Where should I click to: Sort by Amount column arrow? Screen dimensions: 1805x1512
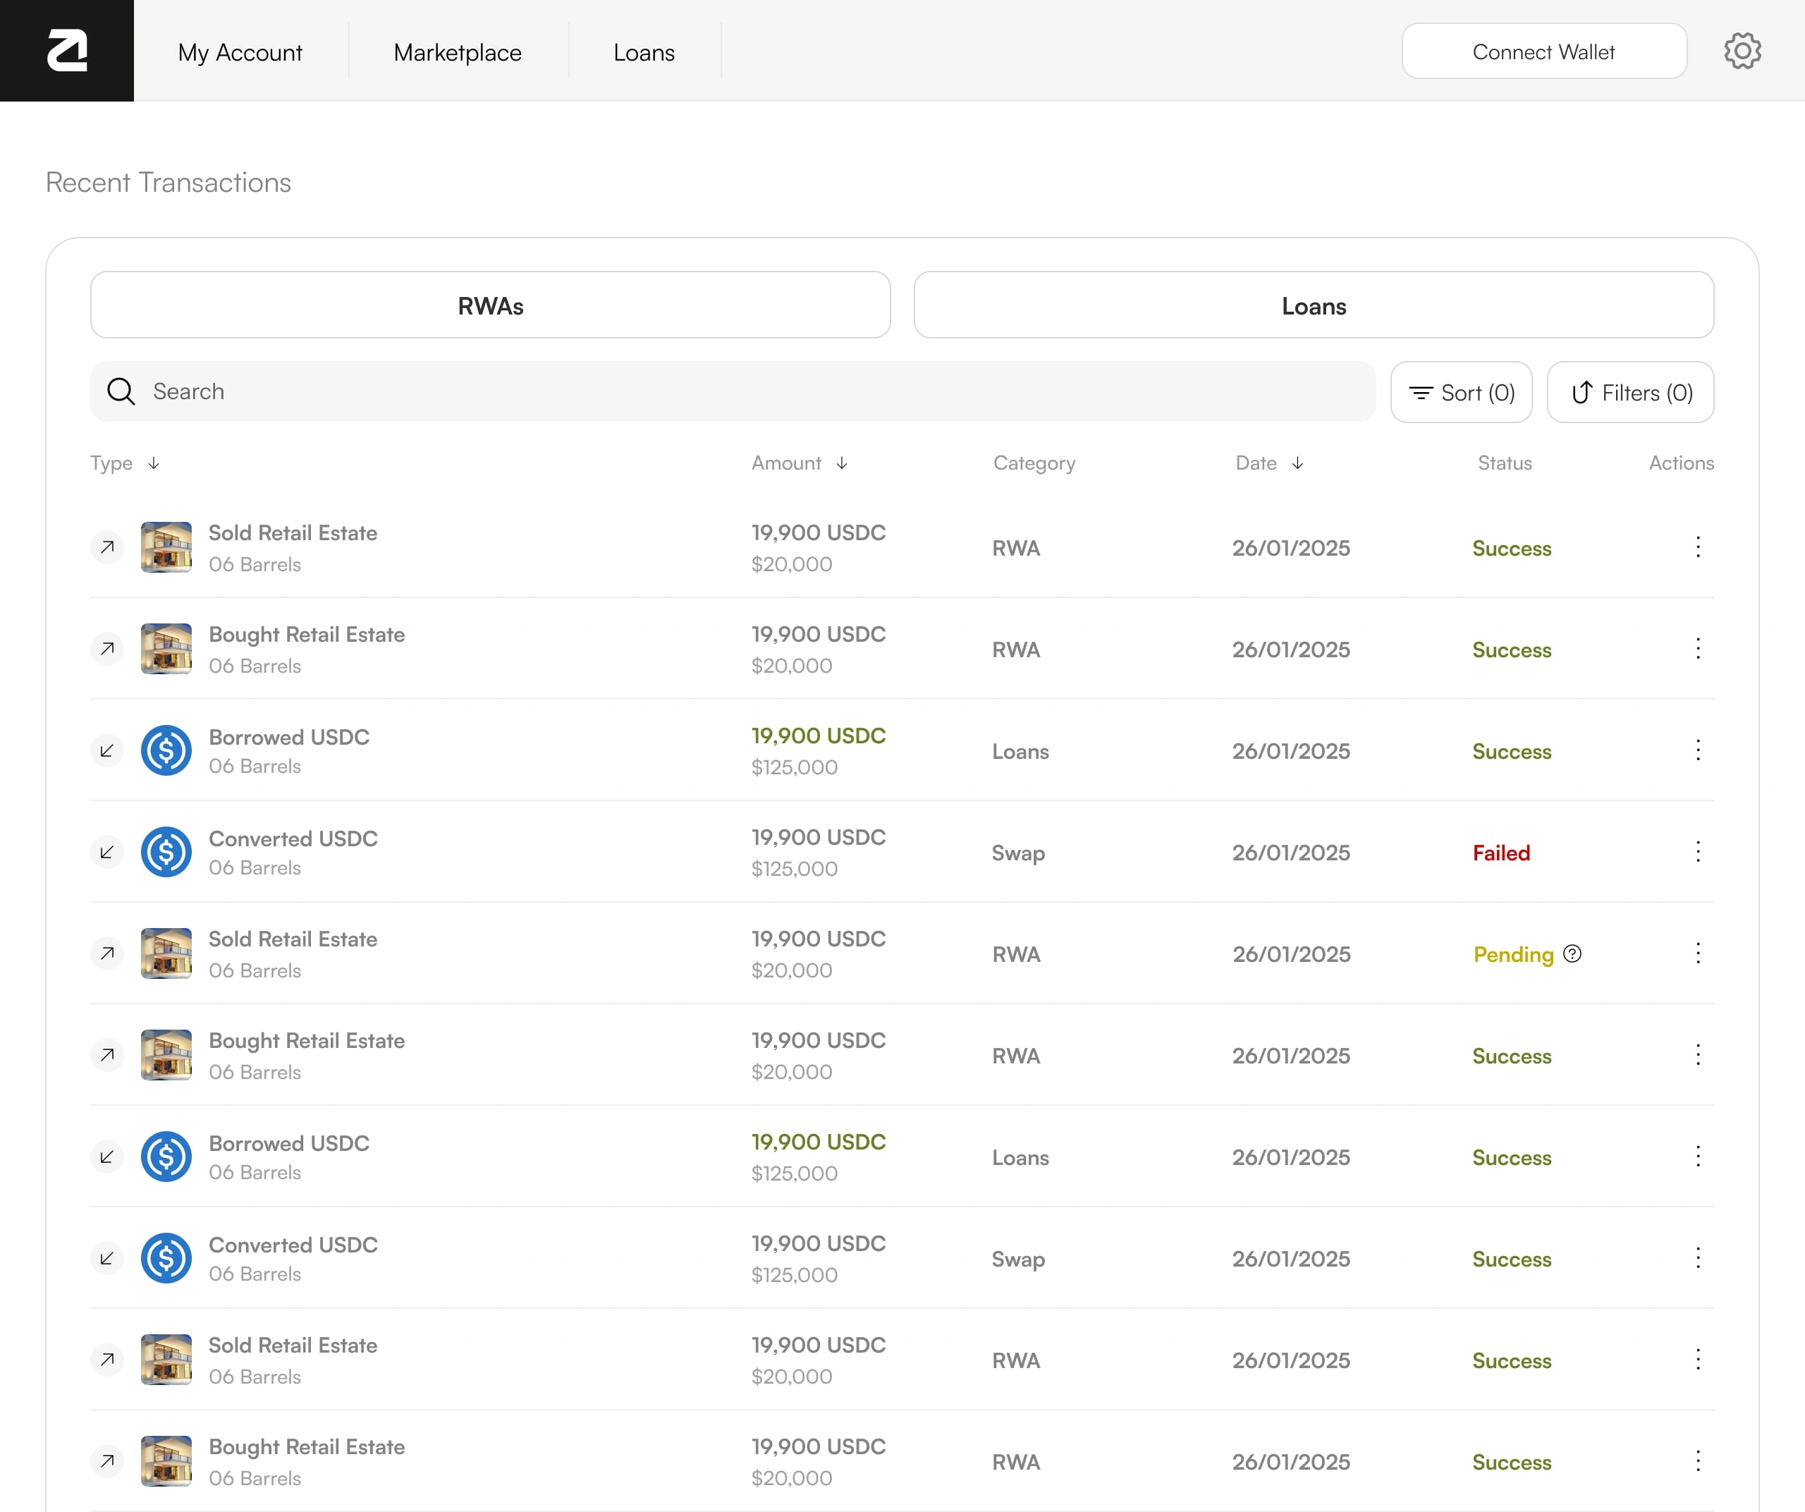pyautogui.click(x=841, y=463)
